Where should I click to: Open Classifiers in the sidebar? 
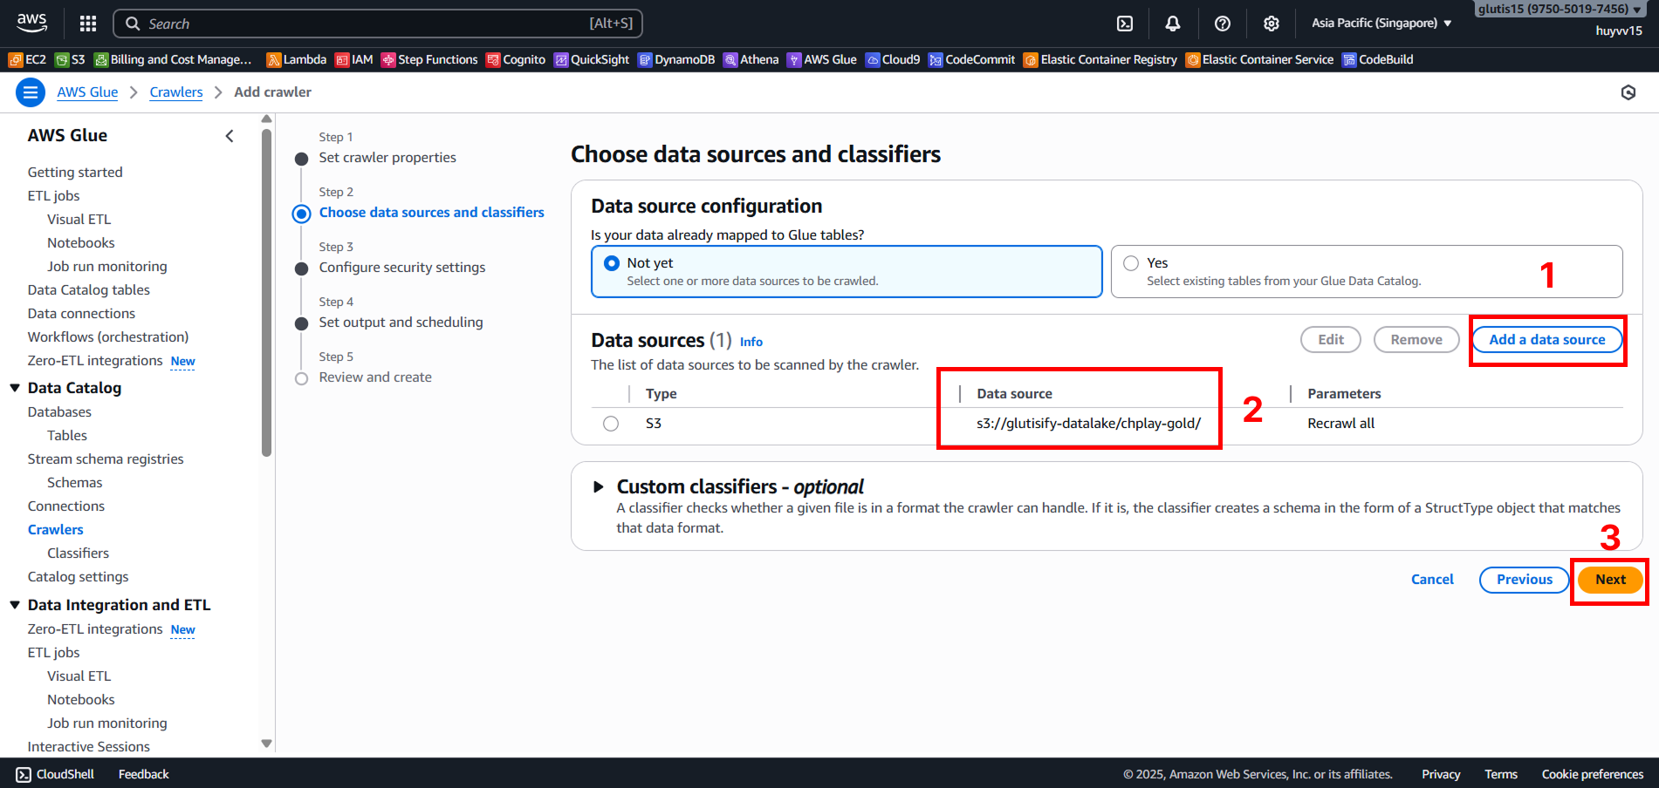pos(78,554)
